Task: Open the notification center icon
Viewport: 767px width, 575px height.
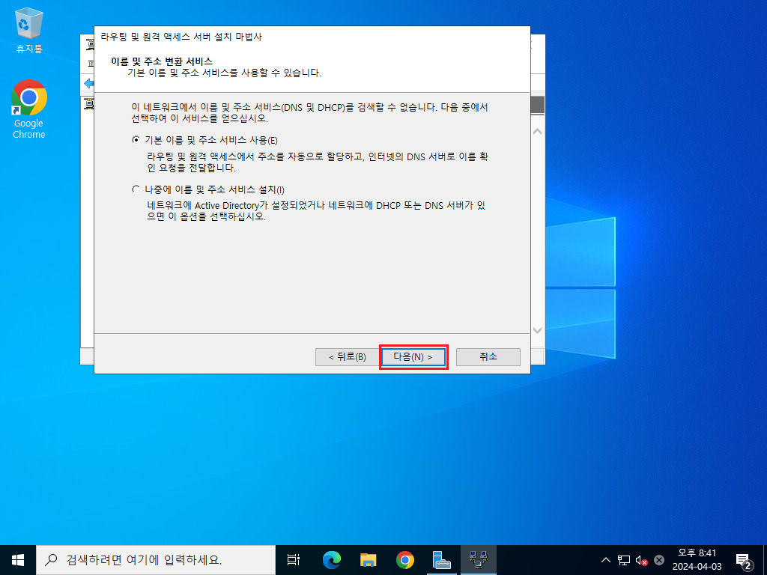Action: tap(744, 560)
